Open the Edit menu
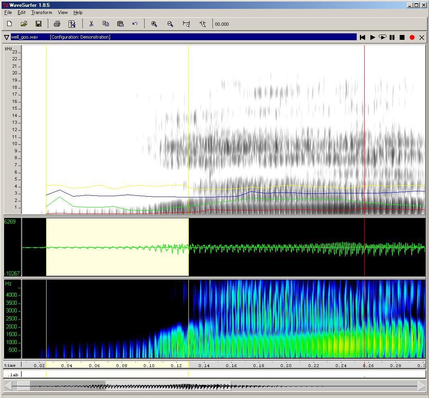 point(21,12)
